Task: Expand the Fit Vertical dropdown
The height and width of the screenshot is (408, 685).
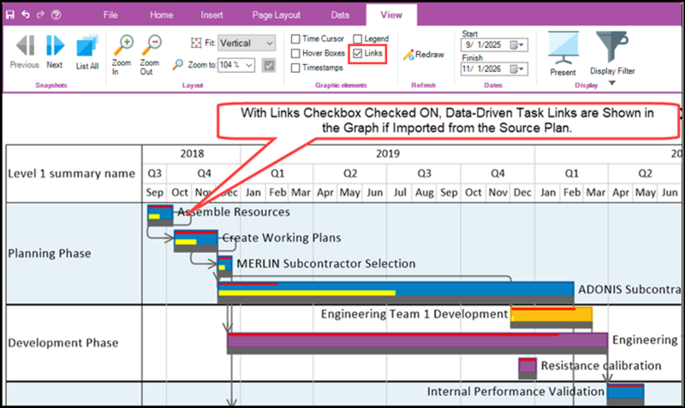Action: (x=270, y=44)
